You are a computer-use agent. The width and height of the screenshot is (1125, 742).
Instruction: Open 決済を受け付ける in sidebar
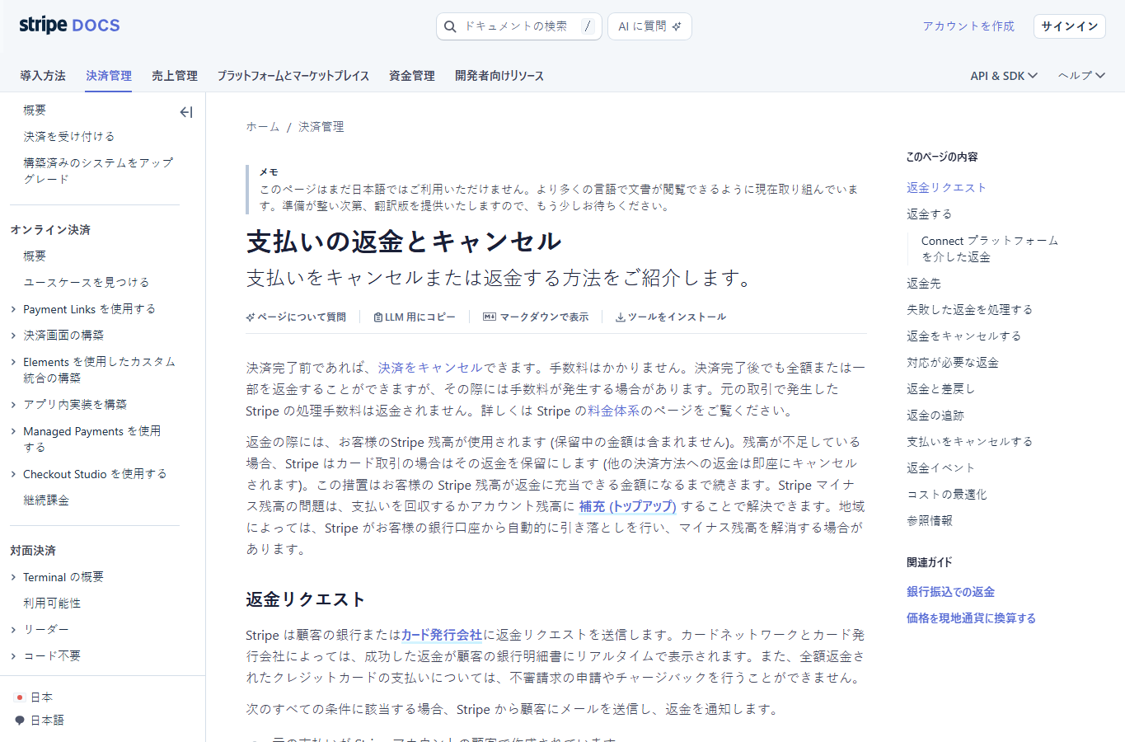[x=69, y=137]
